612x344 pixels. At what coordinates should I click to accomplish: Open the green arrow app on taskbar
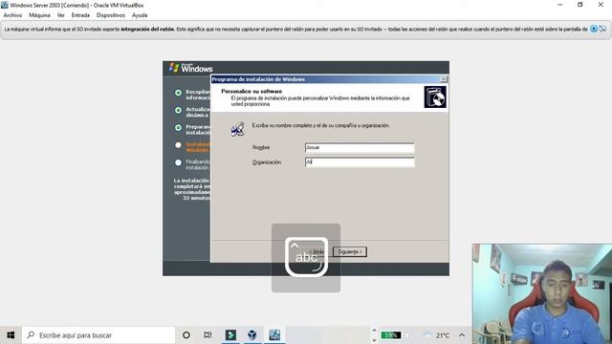(230, 335)
